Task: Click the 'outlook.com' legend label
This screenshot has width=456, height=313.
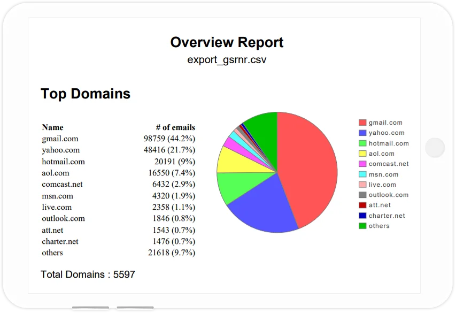Action: click(x=389, y=195)
